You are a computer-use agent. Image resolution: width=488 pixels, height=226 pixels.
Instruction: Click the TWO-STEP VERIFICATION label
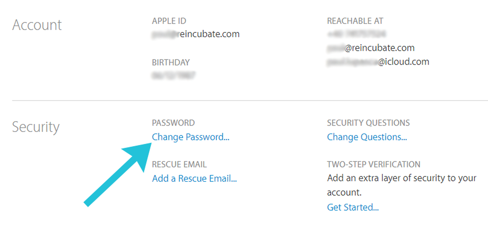point(374,164)
